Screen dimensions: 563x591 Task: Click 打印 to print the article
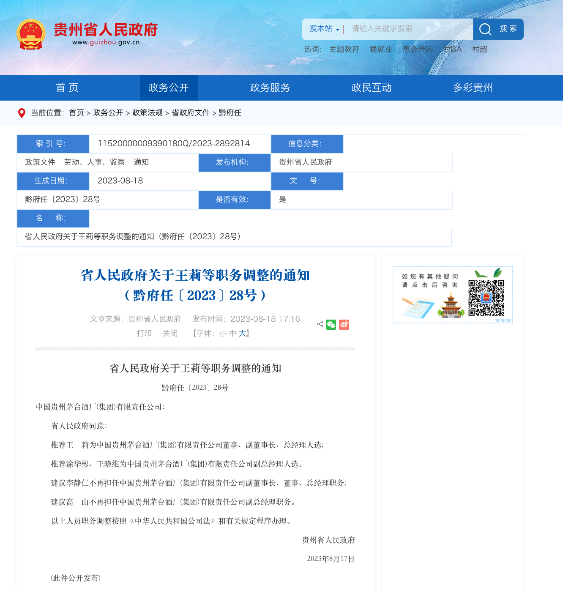144,334
